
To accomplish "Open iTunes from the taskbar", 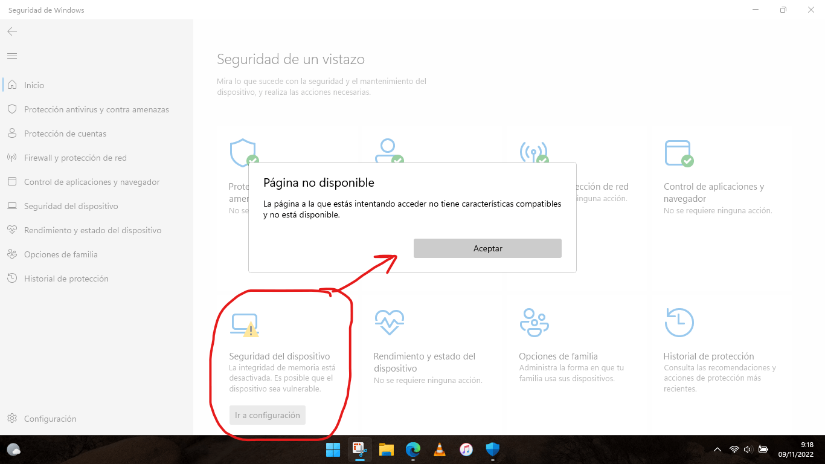I will click(466, 449).
